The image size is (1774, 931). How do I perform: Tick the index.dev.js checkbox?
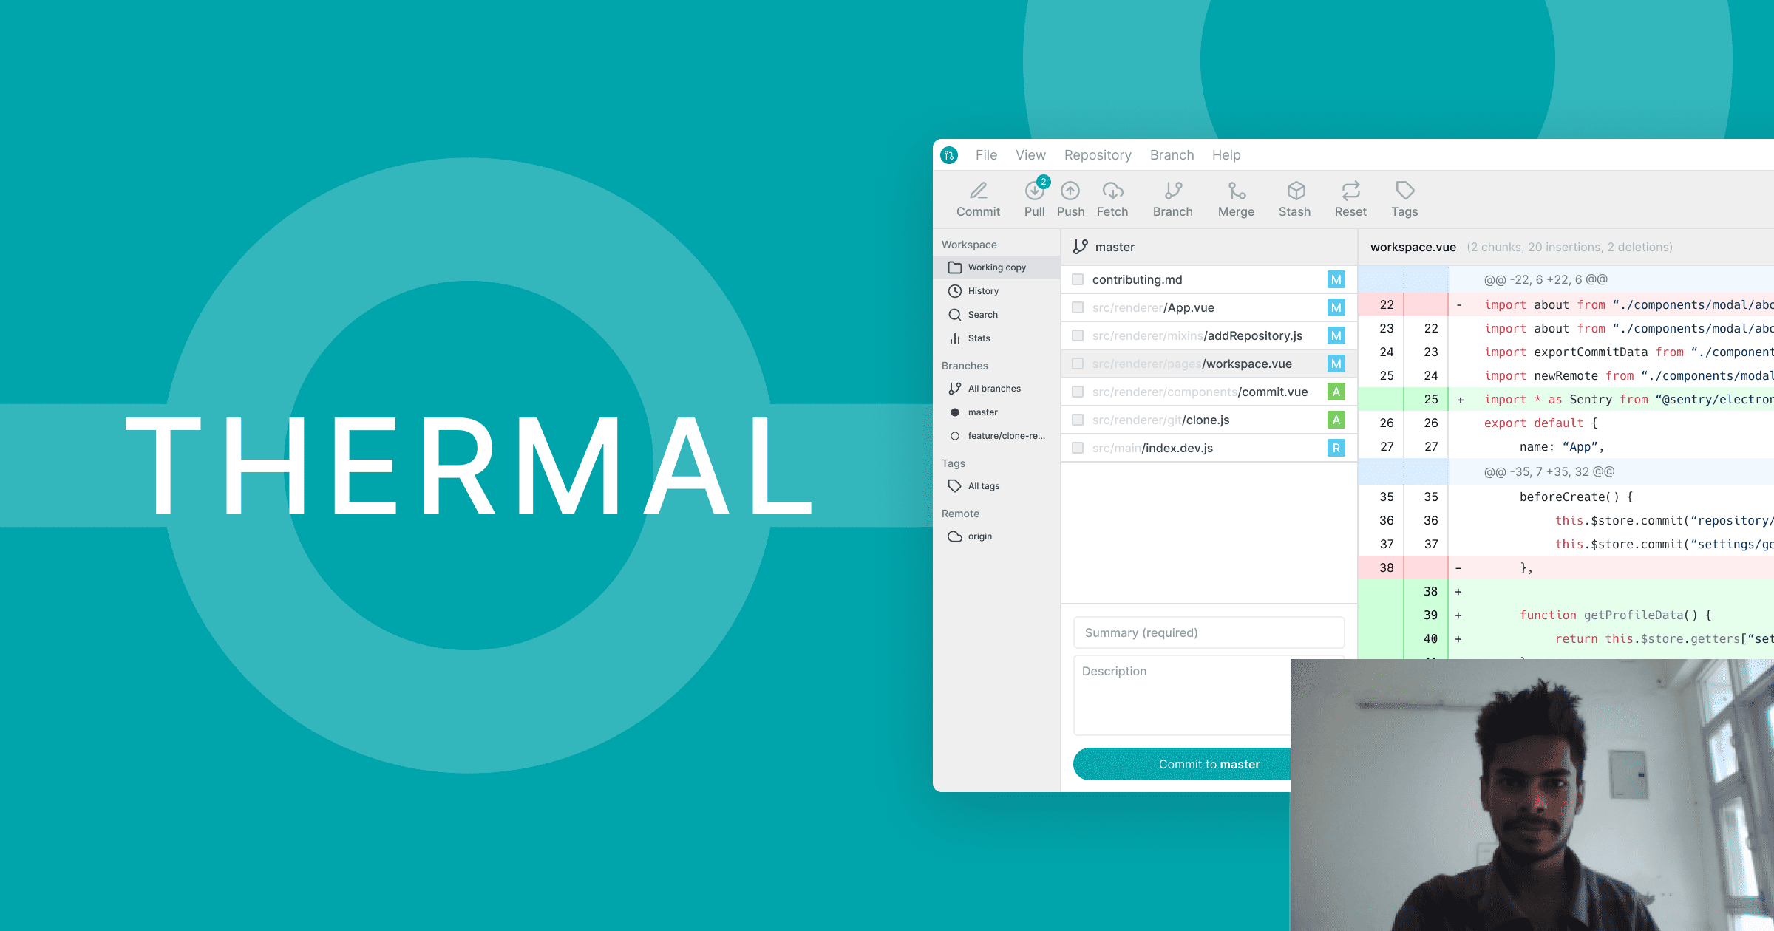pyautogui.click(x=1078, y=448)
